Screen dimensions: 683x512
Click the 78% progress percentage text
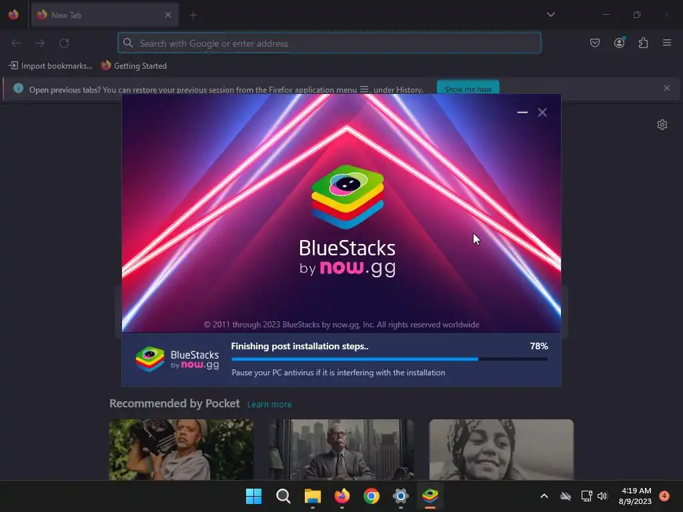tap(539, 346)
